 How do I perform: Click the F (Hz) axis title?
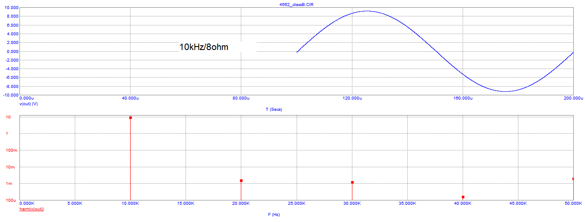(x=274, y=214)
